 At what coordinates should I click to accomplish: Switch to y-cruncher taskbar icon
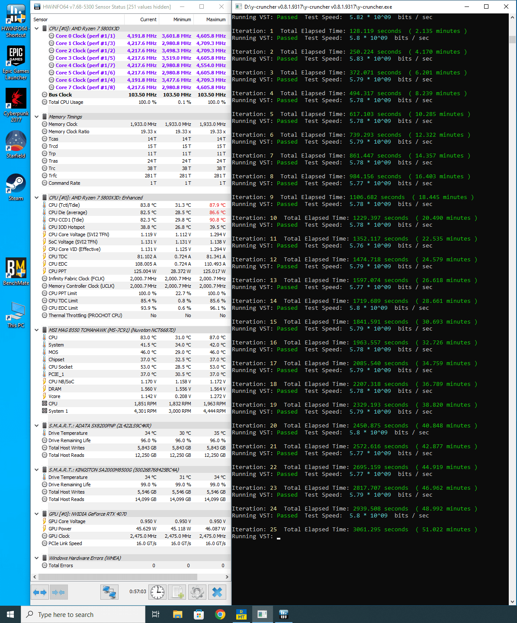click(262, 614)
